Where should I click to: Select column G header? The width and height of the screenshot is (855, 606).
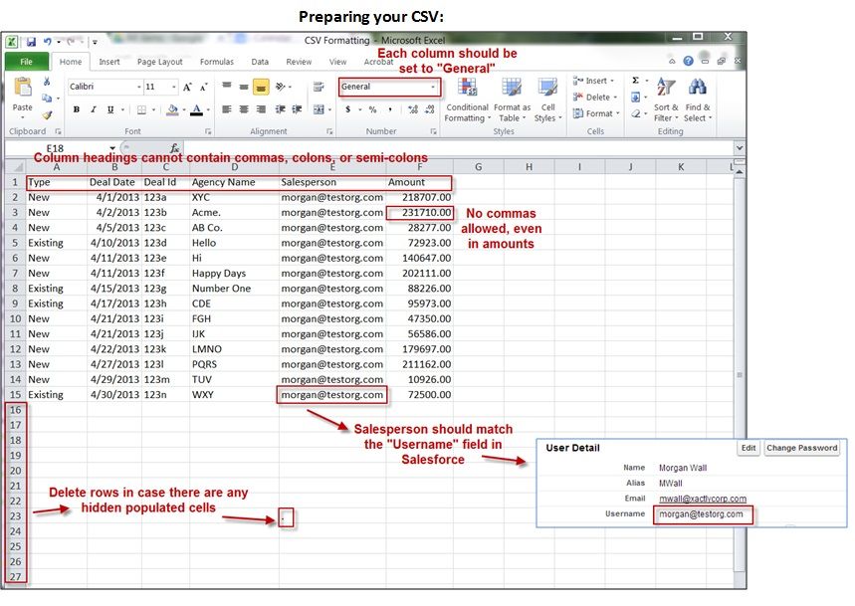coord(478,167)
